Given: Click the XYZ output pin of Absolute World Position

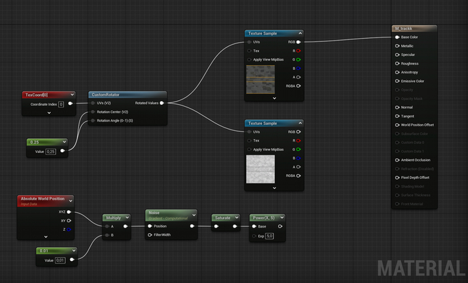Looking at the screenshot, I should click(x=69, y=212).
